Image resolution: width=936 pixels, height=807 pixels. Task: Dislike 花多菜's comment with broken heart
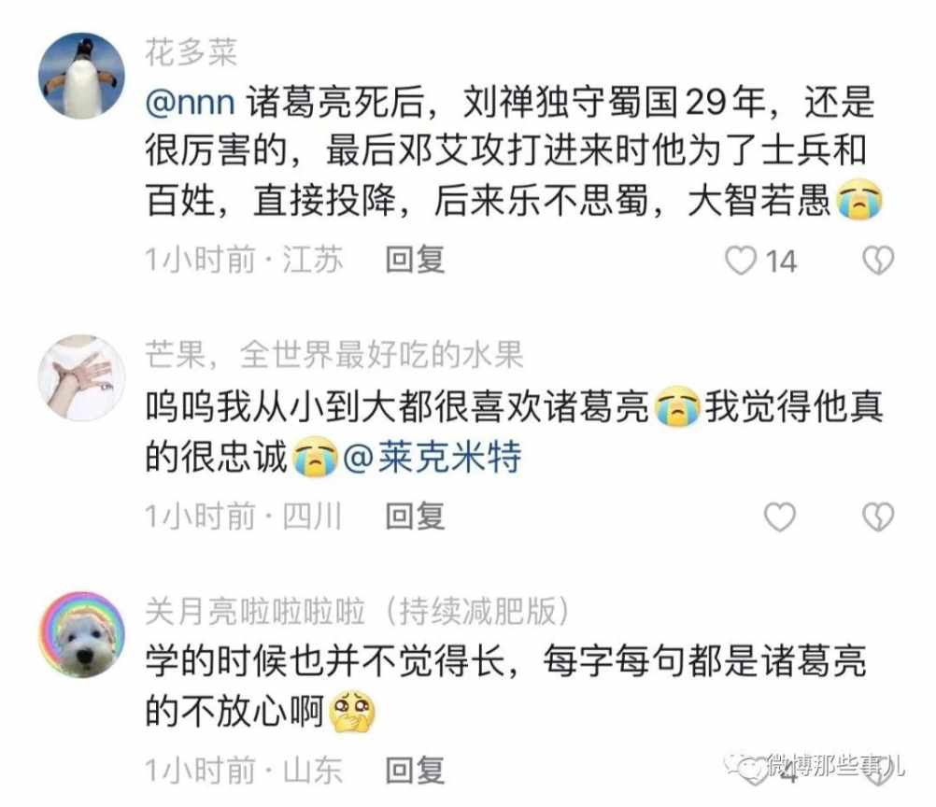pyautogui.click(x=878, y=261)
